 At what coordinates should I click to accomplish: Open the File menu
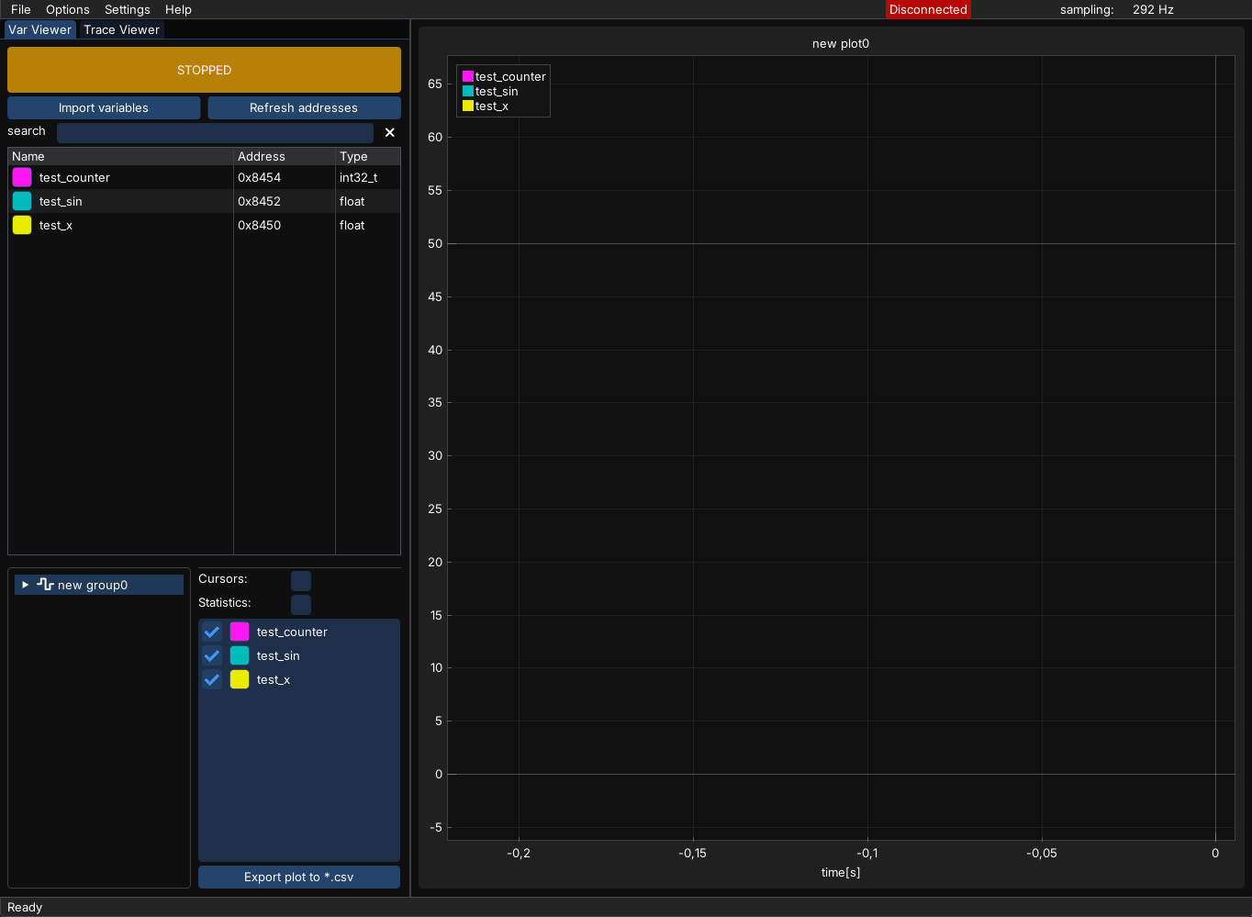[x=20, y=9]
